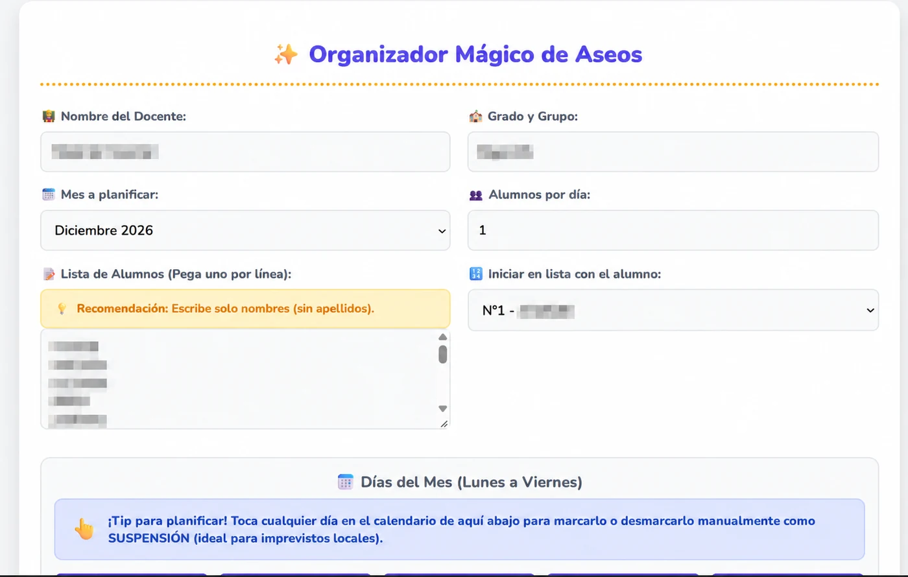Screen dimensions: 908x577
Task: Click the numbers icon by Iniciar en lista
Action: pos(475,274)
